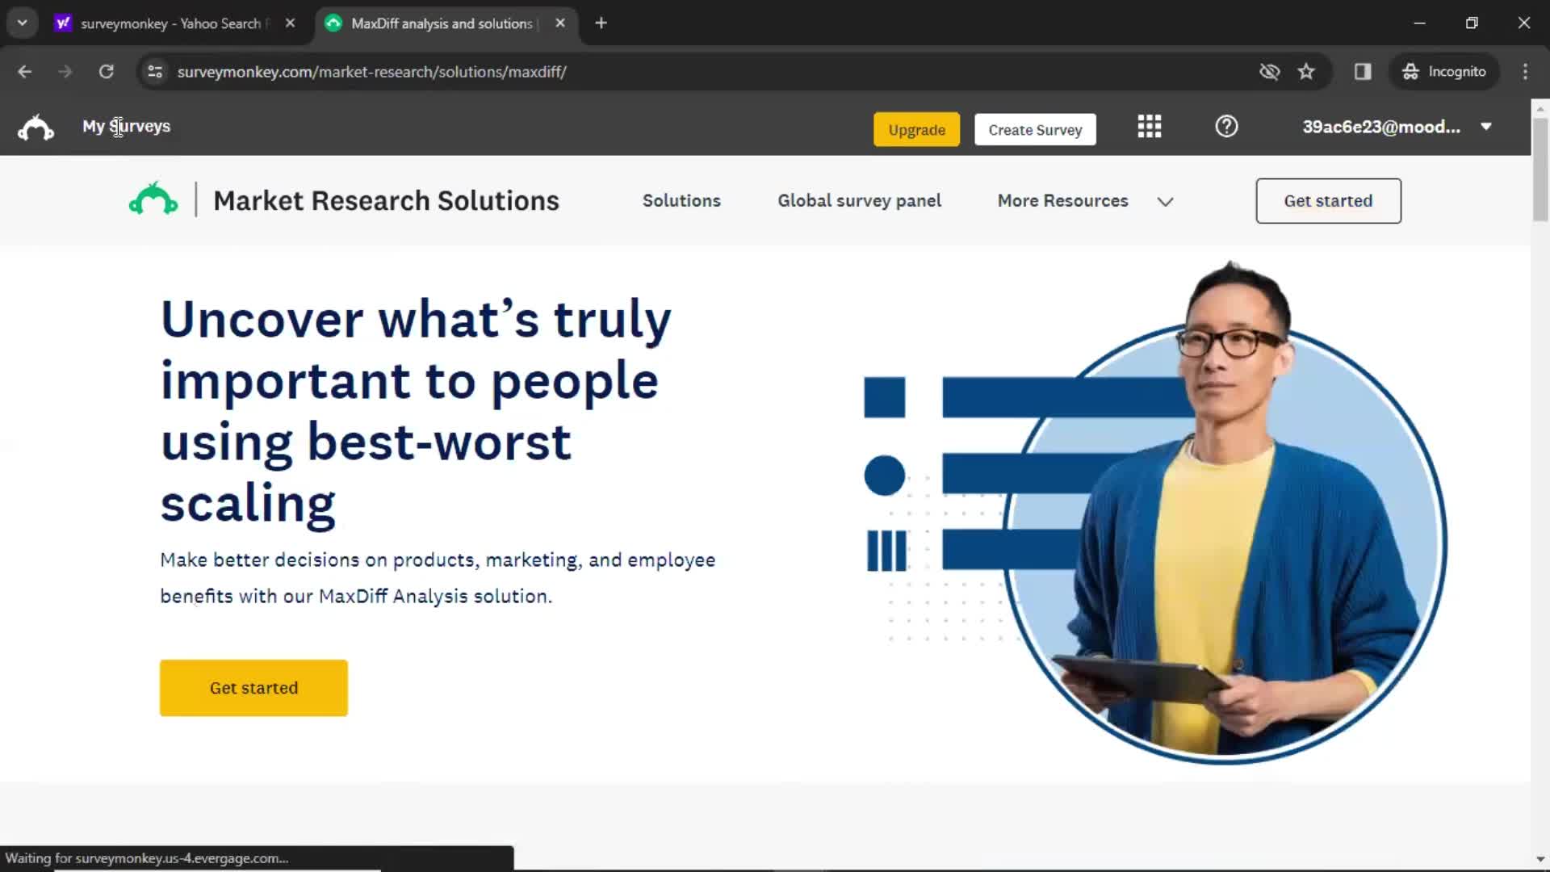This screenshot has height=872, width=1550.
Task: Click the SurveyMonkey home logo icon
Action: point(36,128)
